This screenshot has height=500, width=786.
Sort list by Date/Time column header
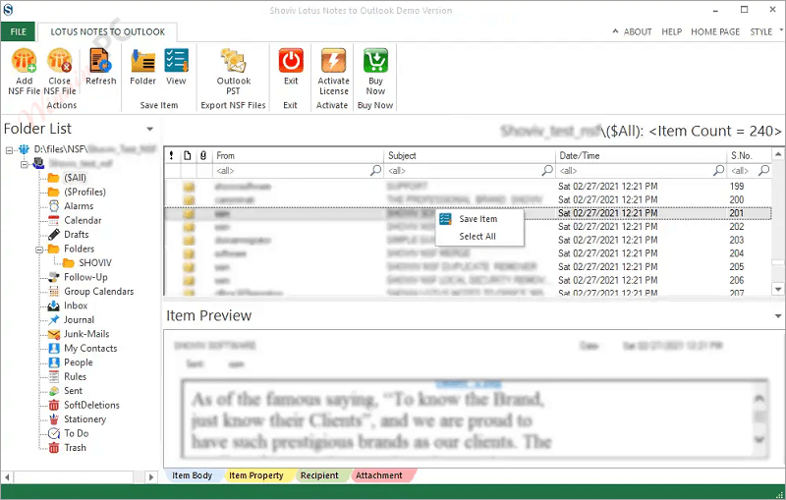(x=642, y=156)
